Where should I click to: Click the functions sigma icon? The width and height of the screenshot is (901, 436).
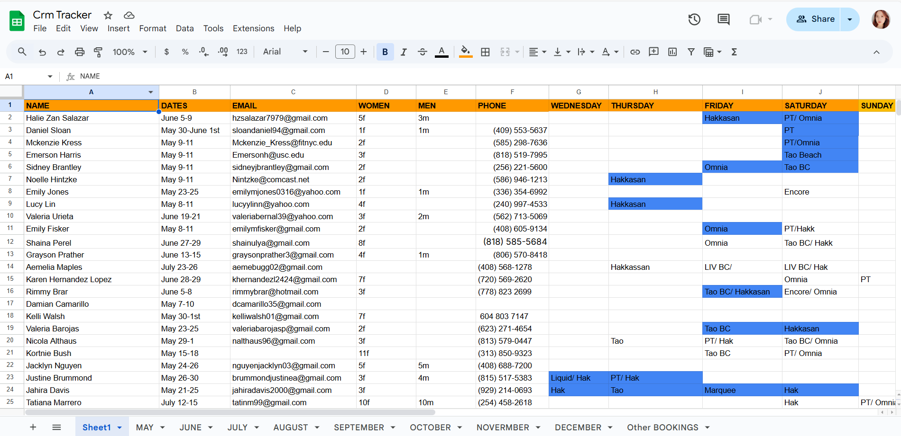coord(734,52)
